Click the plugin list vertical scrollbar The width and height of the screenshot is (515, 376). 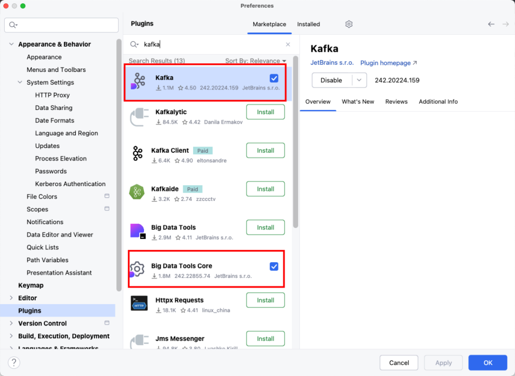296,142
